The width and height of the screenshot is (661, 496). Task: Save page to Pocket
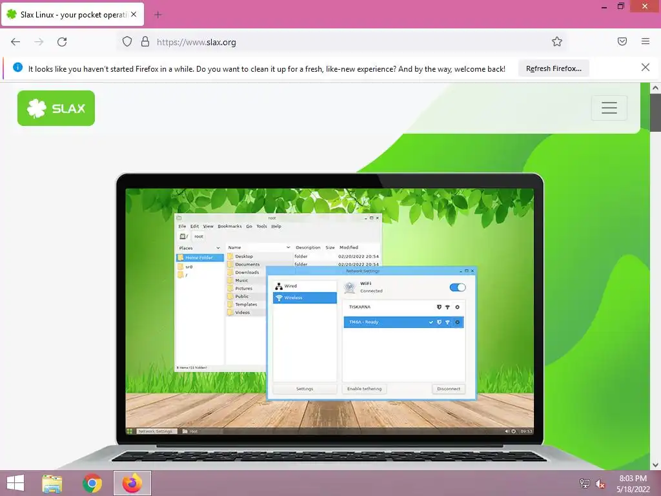tap(622, 41)
